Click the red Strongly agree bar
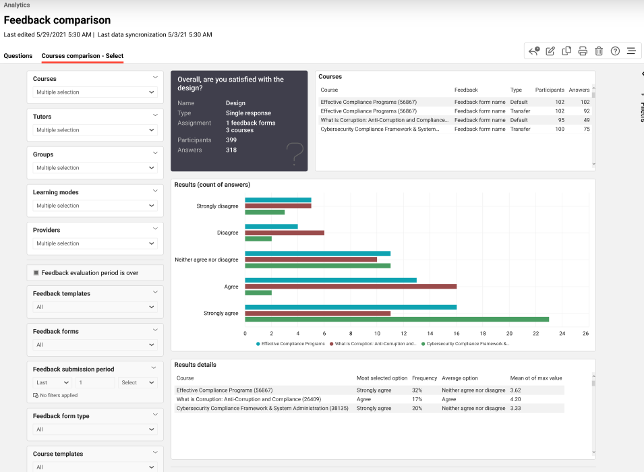 (x=318, y=314)
